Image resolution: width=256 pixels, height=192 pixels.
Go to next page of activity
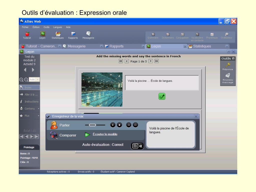[x=150, y=61]
